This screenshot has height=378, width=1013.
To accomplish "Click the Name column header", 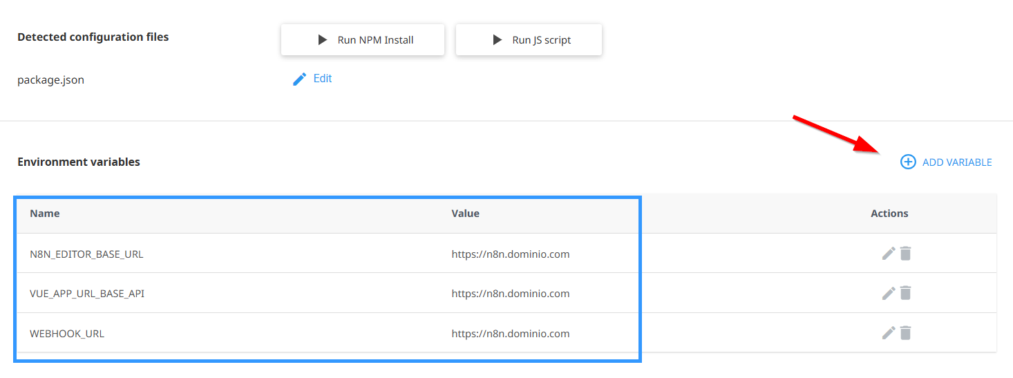I will [45, 214].
